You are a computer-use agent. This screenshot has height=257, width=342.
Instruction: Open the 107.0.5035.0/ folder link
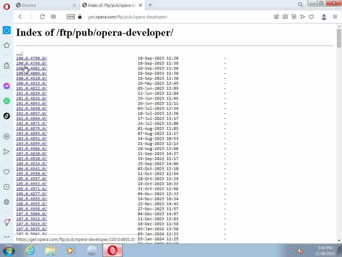(x=31, y=229)
